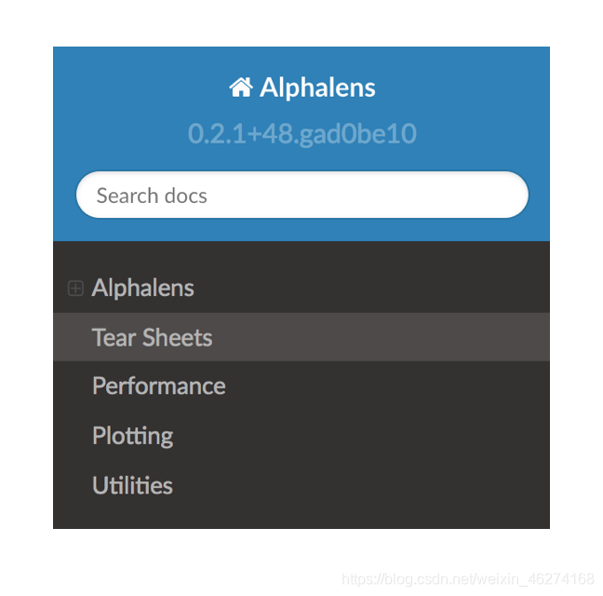
Task: Click the Plotting link in navigation
Action: coord(132,436)
